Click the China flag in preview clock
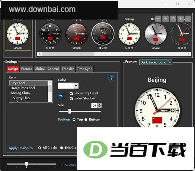195x171 pixels. pos(157,120)
